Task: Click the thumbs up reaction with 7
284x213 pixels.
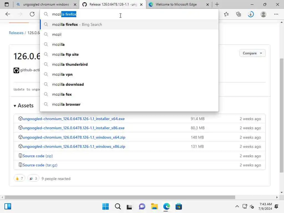Action: point(19,179)
